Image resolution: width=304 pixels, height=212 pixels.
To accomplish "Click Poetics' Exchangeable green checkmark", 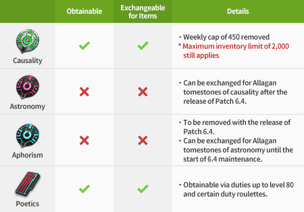I will [143, 189].
